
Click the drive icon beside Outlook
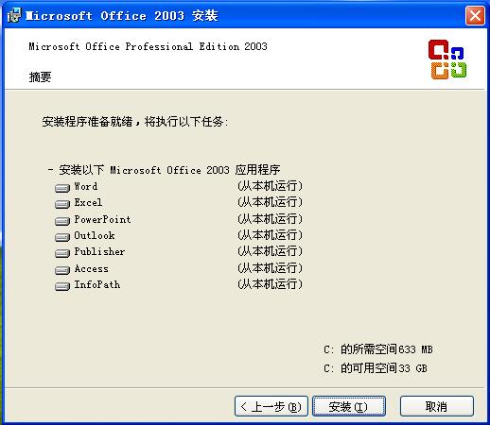pos(62,237)
